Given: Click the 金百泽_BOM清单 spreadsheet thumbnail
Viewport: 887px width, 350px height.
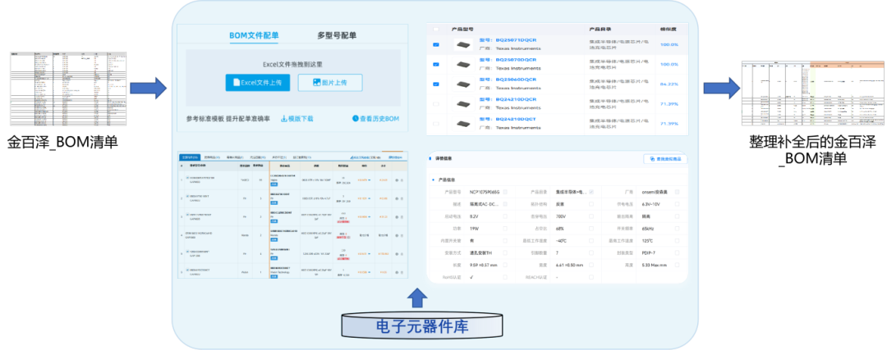Looking at the screenshot, I should (x=68, y=89).
